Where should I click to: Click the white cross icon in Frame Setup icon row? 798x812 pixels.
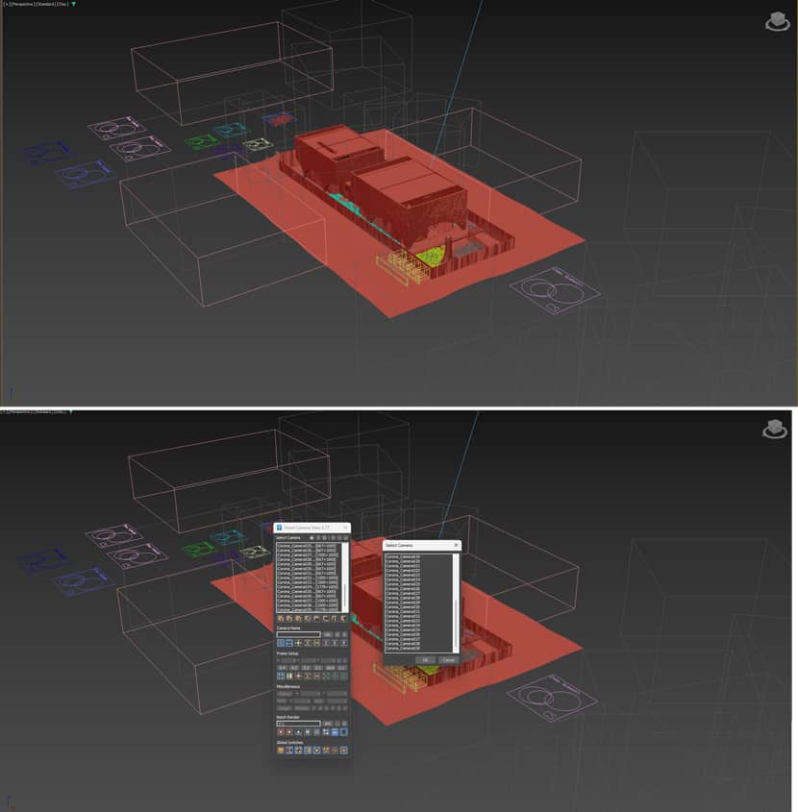click(298, 676)
